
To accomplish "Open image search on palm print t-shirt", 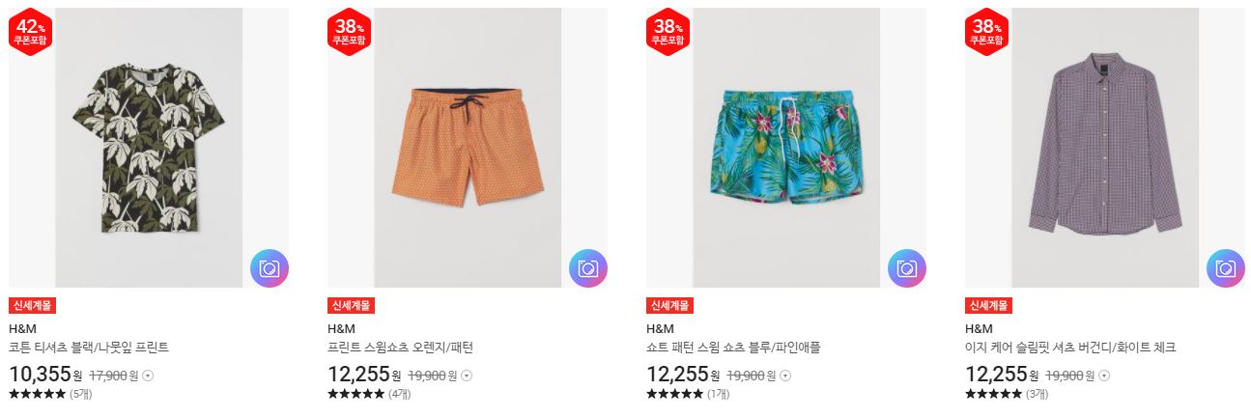I will tap(270, 268).
